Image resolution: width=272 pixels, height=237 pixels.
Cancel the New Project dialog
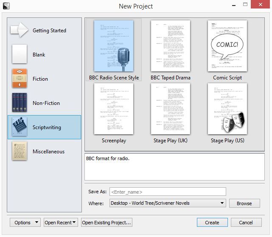pos(246,223)
